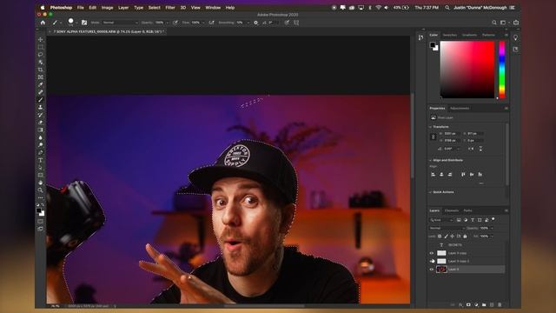Open the Filter menu
The width and height of the screenshot is (556, 313).
pos(170,8)
